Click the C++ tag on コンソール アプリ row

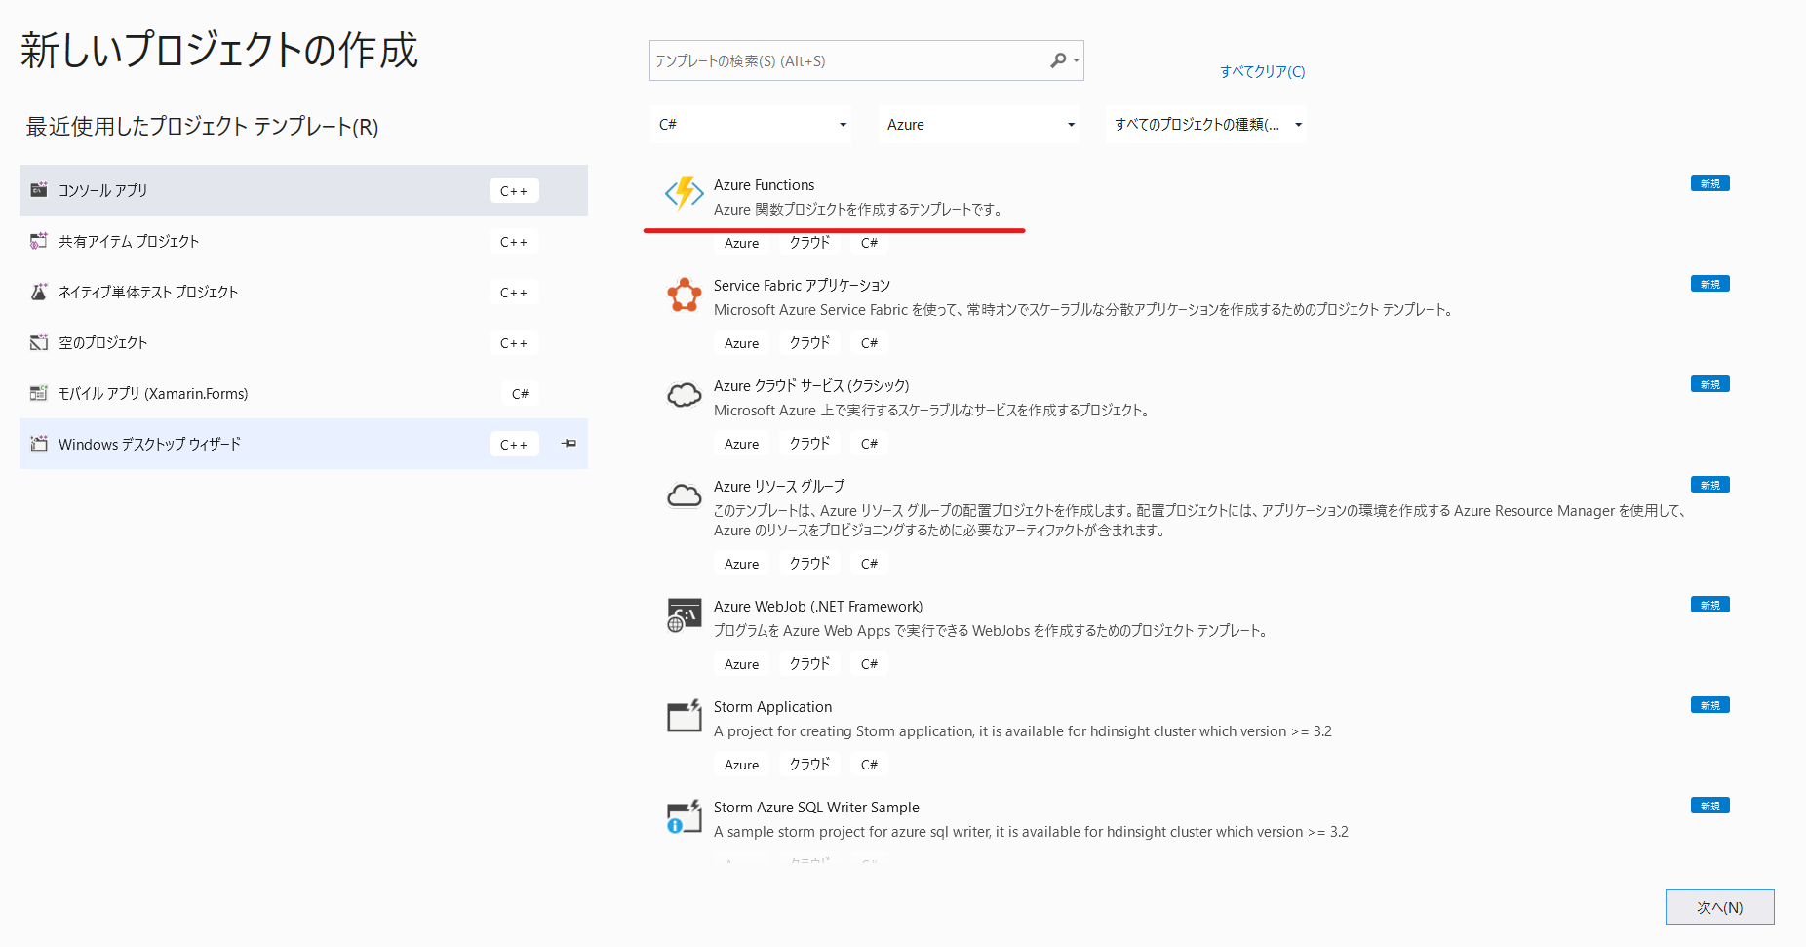[513, 191]
